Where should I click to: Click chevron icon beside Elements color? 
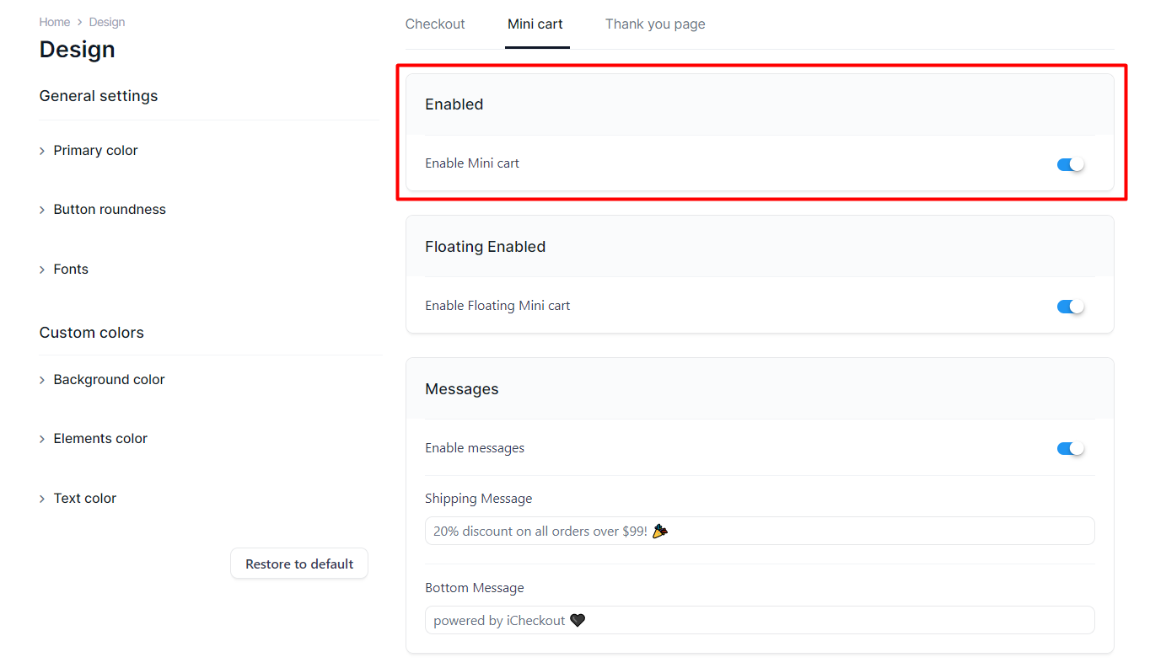[42, 439]
